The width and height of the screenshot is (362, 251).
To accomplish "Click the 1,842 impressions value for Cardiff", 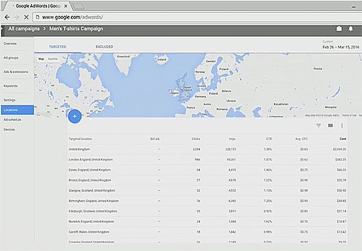I will point(232,232).
